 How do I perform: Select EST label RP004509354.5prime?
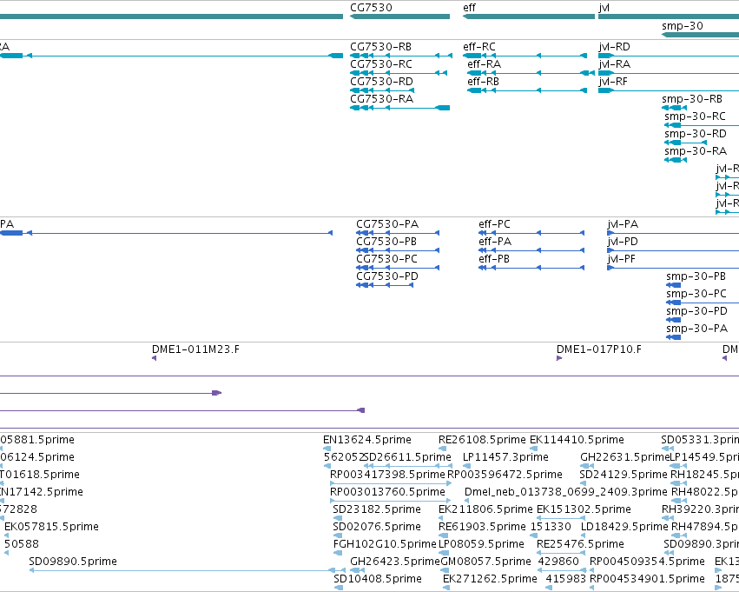[647, 562]
